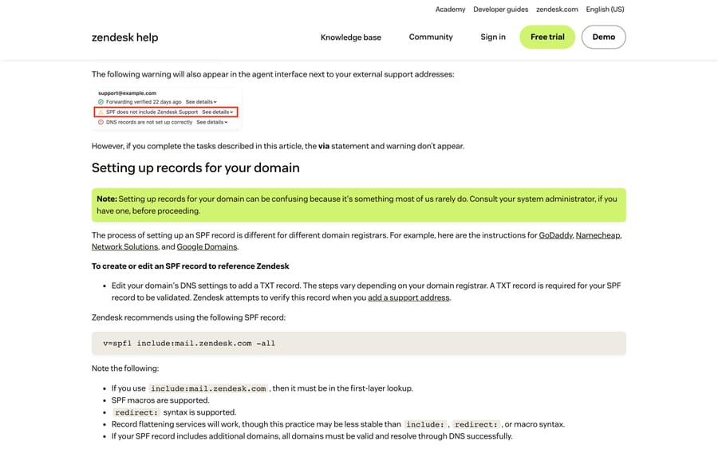Open the agent interface warning screenshot
Screen dimensions: 718x449
167,108
